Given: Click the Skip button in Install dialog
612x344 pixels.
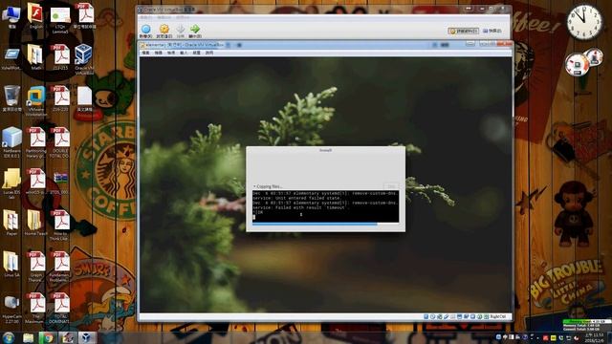Looking at the screenshot, I should [391, 186].
